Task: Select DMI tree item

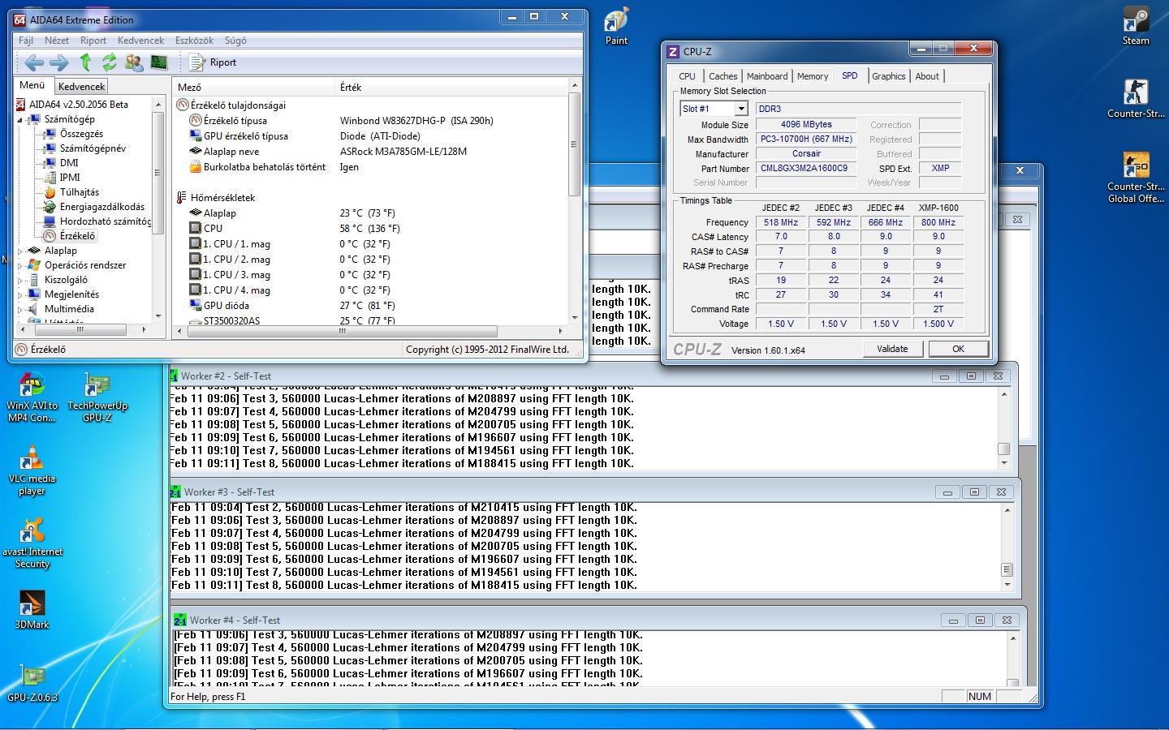Action: coord(69,163)
